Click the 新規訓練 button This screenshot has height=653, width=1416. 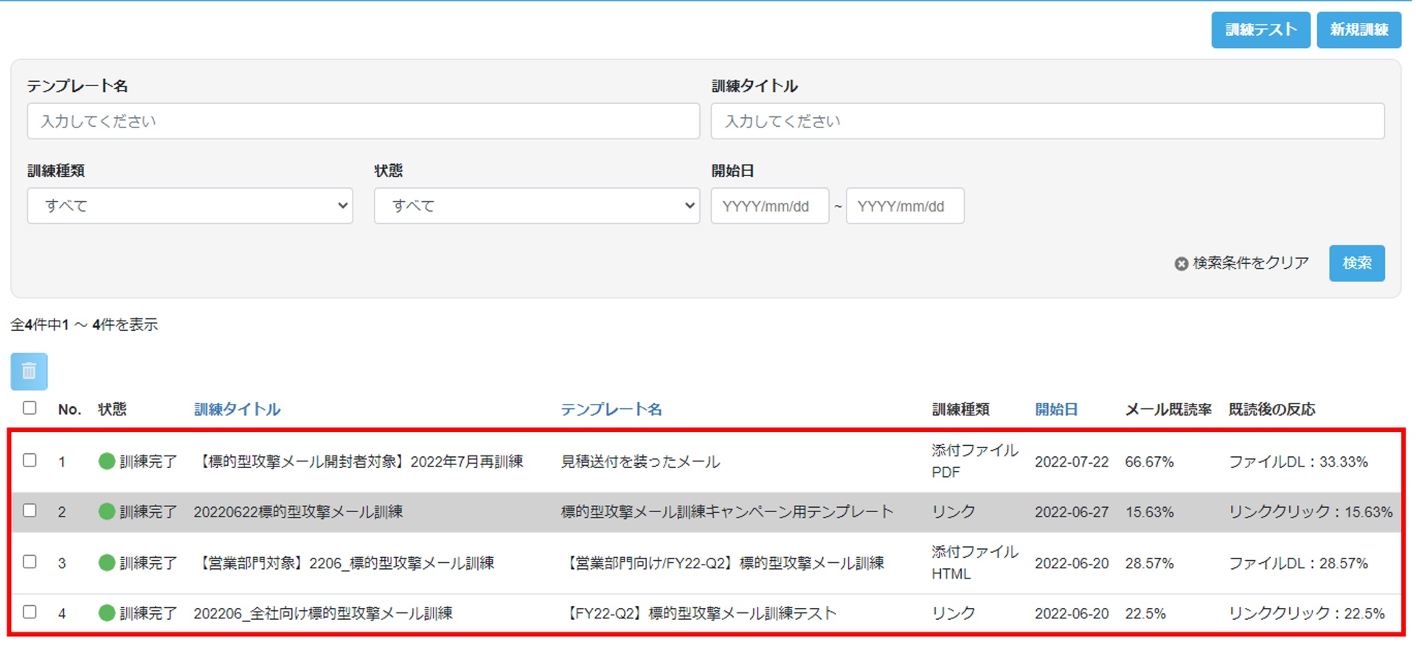coord(1358,29)
